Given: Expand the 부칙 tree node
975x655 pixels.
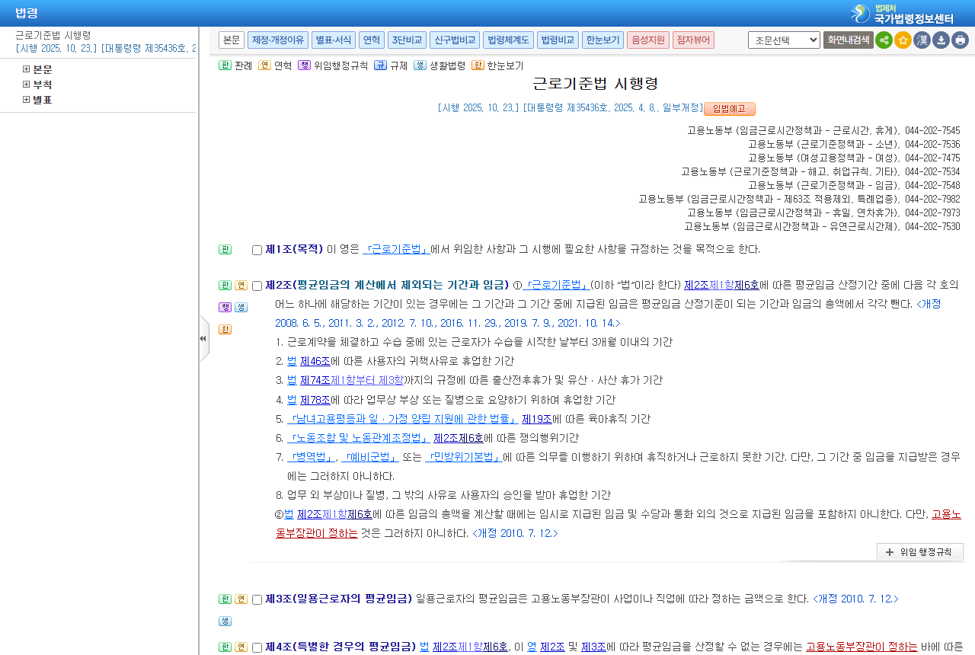Looking at the screenshot, I should pos(27,85).
